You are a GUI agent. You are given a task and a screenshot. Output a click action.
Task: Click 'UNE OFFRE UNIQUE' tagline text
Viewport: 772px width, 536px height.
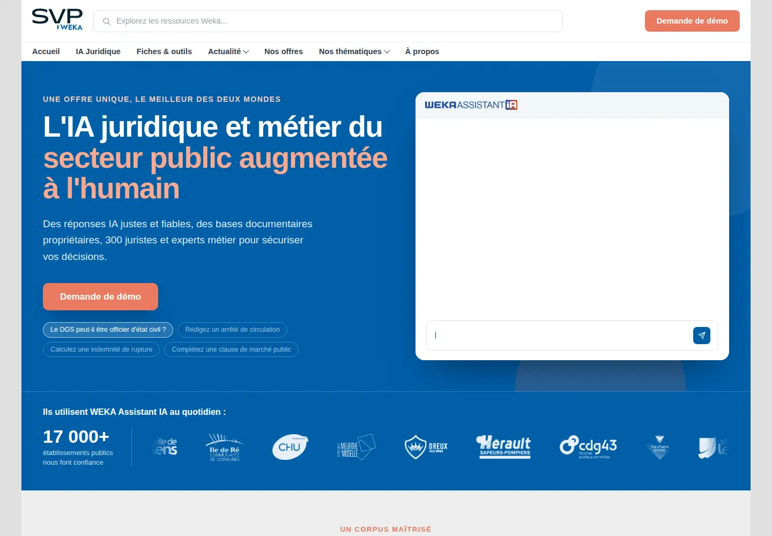click(162, 99)
